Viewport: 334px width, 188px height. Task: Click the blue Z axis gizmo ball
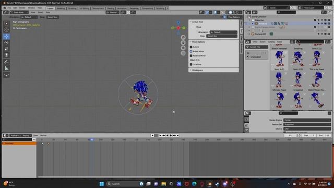(178, 22)
